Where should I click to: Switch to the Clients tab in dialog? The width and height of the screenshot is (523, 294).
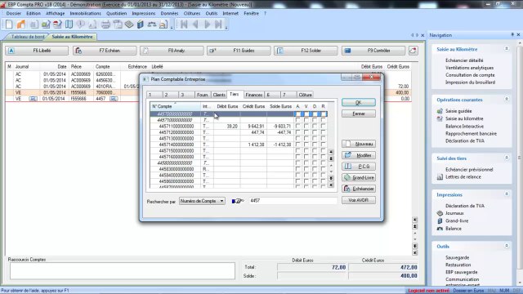(x=219, y=95)
